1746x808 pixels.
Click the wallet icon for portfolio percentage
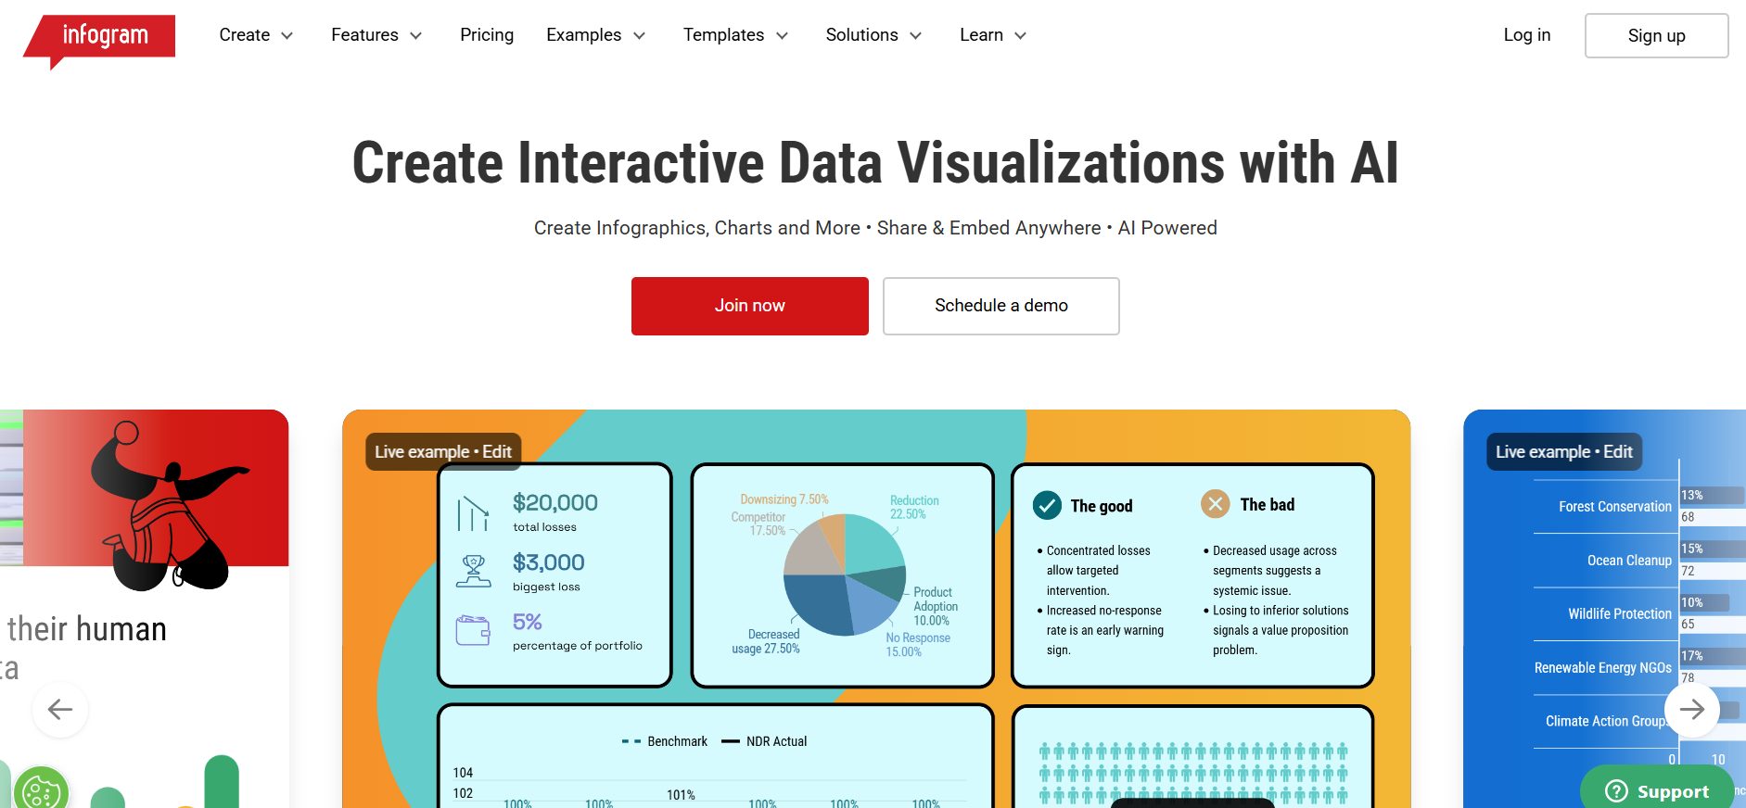pyautogui.click(x=473, y=631)
